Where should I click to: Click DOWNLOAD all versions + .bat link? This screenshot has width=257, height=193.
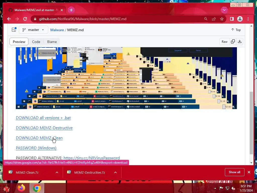coord(43,118)
